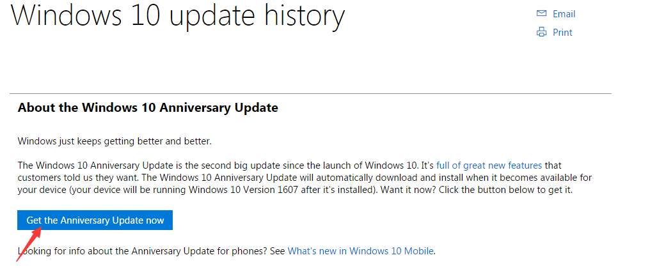Click the red arrow annotation tip
Screen dimensions: 650x269
40,227
